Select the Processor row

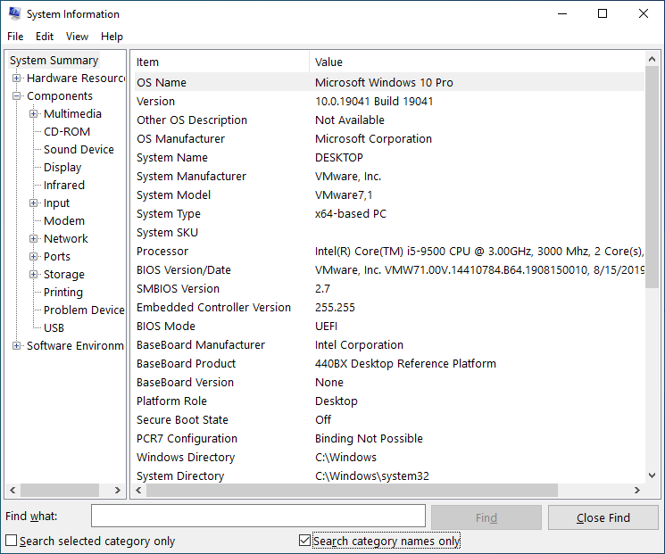tap(389, 251)
